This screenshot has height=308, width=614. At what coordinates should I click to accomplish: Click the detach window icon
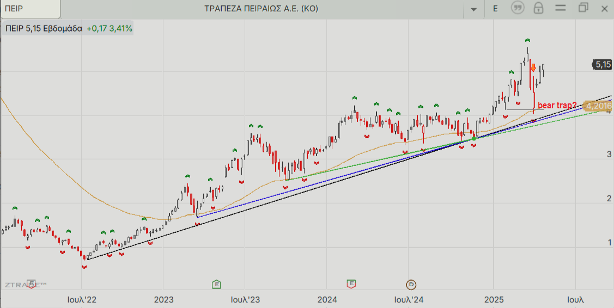583,8
